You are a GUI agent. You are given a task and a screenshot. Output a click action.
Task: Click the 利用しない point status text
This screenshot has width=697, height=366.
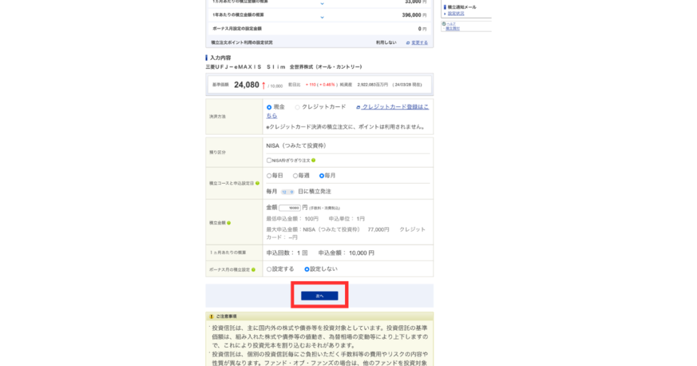pyautogui.click(x=386, y=43)
